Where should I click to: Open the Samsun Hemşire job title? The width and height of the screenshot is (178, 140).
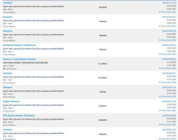point(8,3)
